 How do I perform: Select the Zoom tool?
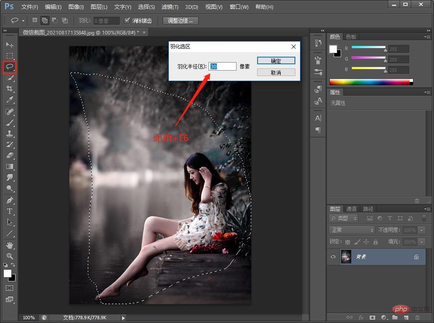(10, 256)
